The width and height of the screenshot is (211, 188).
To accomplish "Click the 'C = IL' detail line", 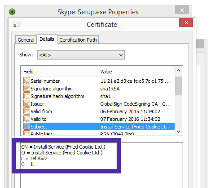I will click(x=28, y=164).
